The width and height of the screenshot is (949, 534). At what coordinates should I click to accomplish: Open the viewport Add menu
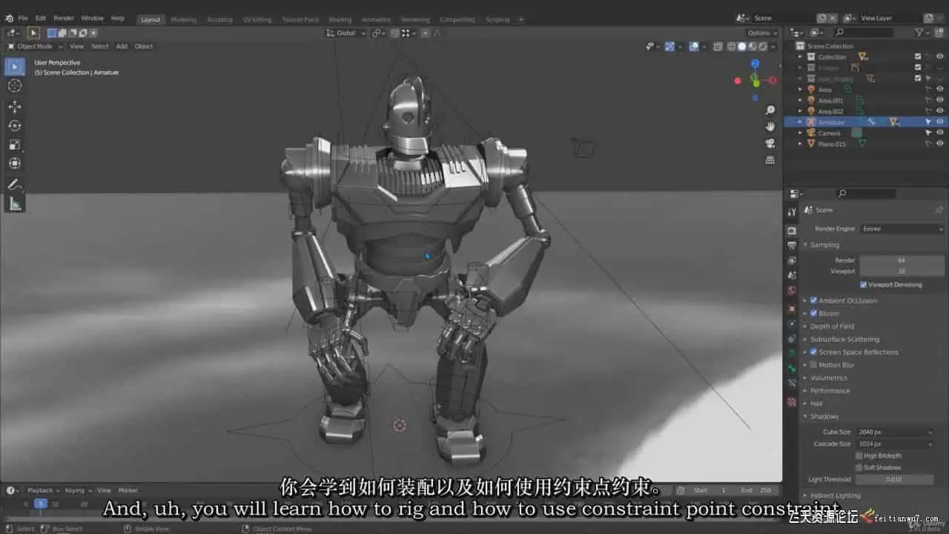click(122, 46)
